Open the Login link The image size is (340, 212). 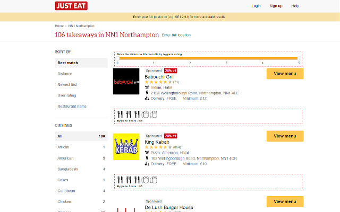click(x=256, y=6)
